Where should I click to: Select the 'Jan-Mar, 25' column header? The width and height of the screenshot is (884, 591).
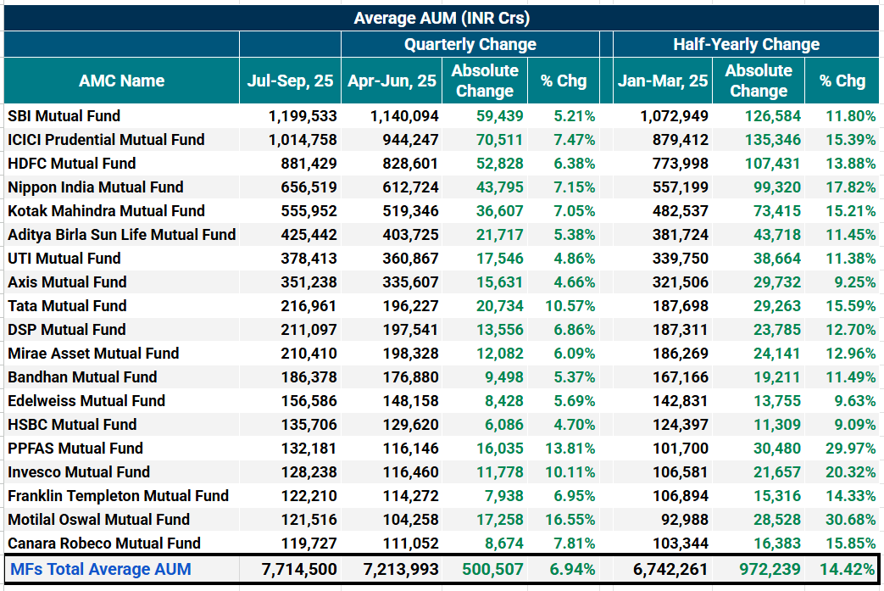pyautogui.click(x=663, y=81)
